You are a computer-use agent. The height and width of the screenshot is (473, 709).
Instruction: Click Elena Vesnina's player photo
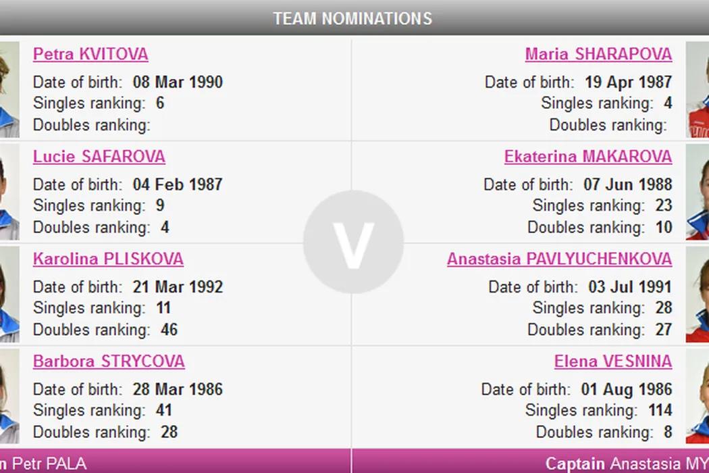pyautogui.click(x=698, y=397)
